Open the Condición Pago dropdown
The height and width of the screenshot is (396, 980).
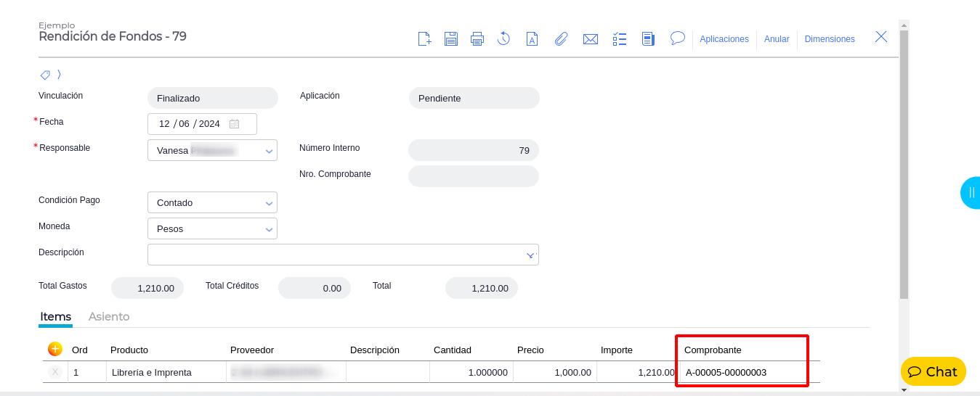[x=269, y=203]
